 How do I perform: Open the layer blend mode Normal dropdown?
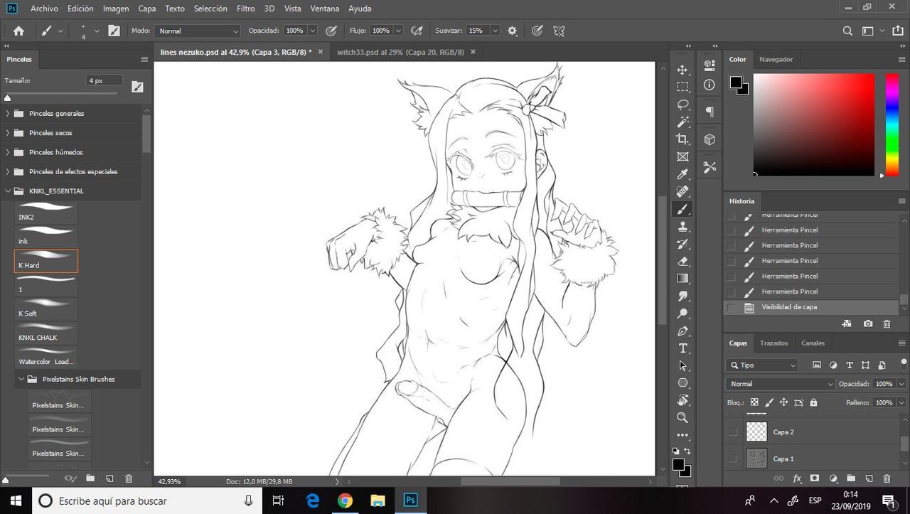(x=781, y=383)
